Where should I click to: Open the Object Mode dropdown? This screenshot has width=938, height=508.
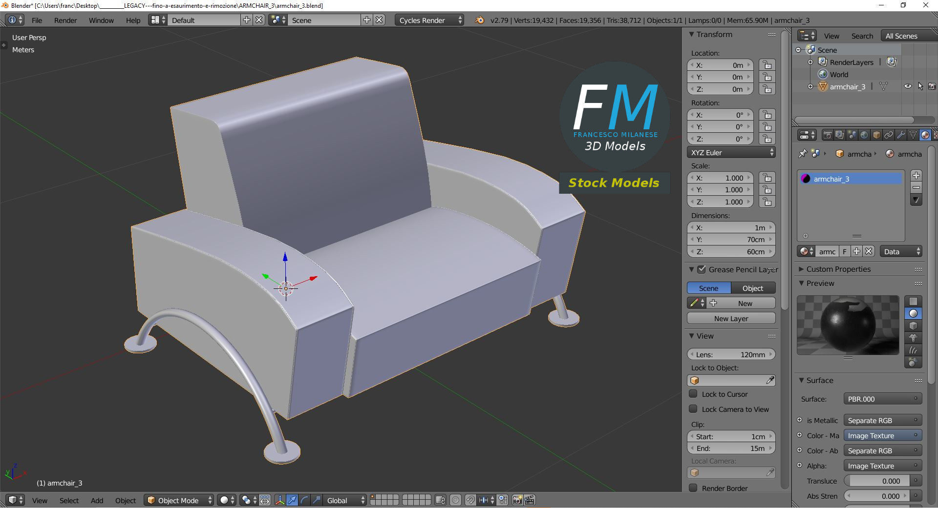click(179, 500)
